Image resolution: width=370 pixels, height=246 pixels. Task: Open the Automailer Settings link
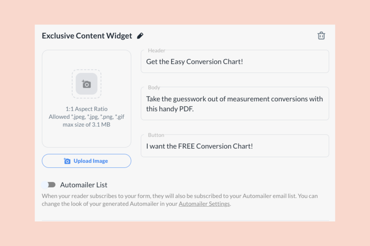[x=204, y=204]
